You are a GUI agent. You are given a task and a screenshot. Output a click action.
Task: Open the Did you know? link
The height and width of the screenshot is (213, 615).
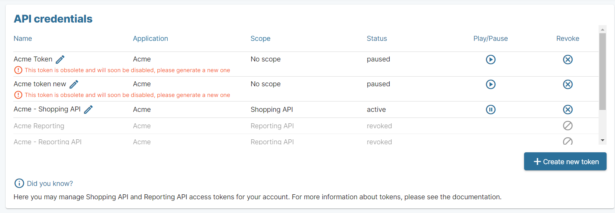50,184
